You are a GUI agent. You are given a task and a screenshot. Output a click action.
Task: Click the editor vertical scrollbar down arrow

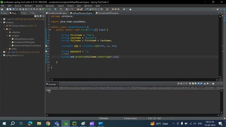click(x=220, y=77)
